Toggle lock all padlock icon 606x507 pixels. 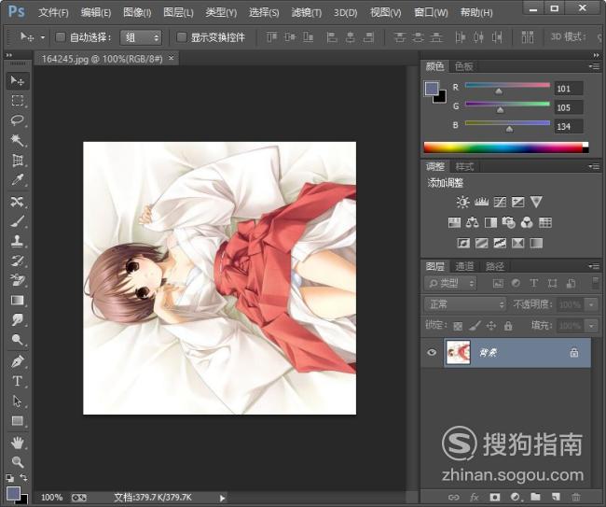tap(508, 326)
